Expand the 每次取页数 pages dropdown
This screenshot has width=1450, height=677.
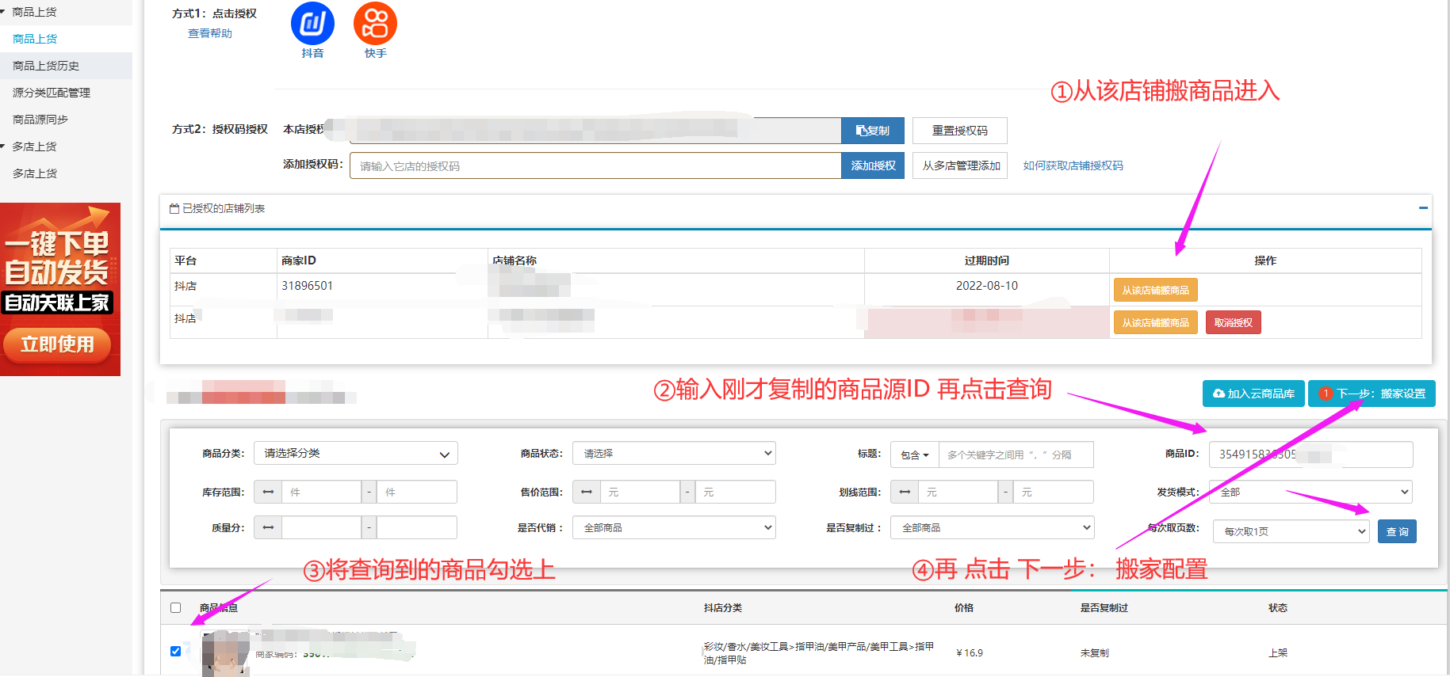click(x=1291, y=531)
